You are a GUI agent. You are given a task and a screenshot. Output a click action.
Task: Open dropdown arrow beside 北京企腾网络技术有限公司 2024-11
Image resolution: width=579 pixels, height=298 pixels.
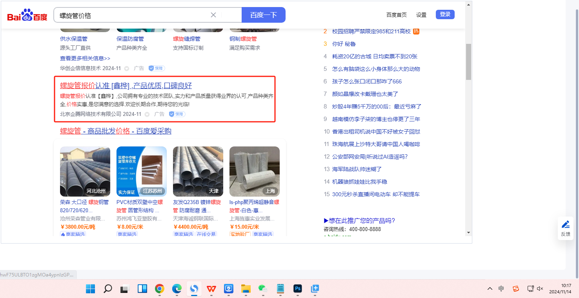coord(147,114)
